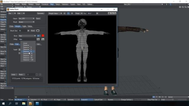Image resolution: width=189 pixels, height=106 pixels.
Task: Open Task View on taskbar
Action: 17,103
